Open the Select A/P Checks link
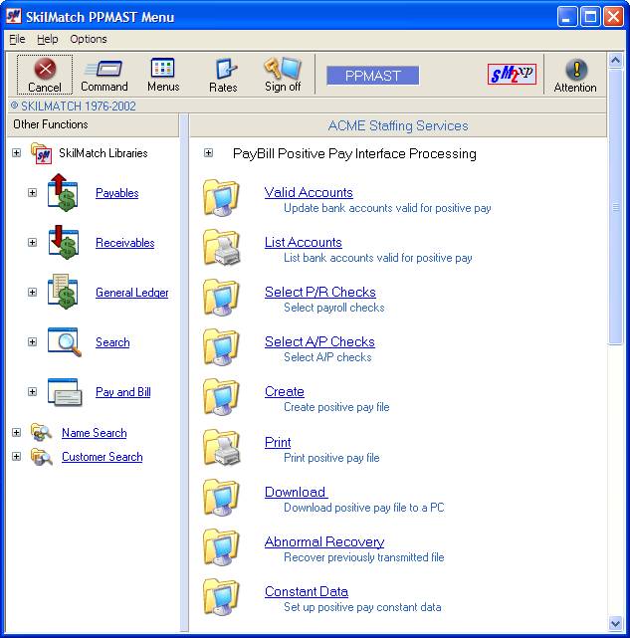630x638 pixels. [319, 341]
